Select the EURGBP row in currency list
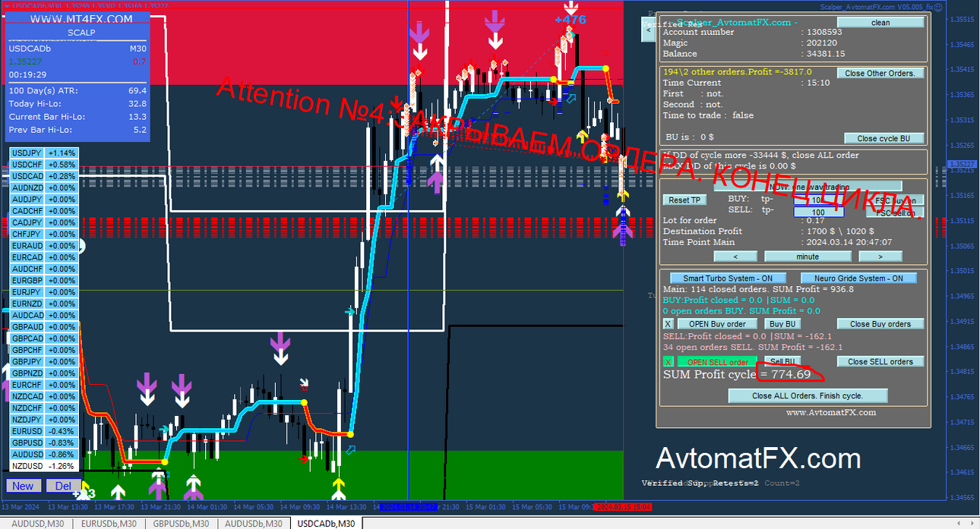 [x=44, y=280]
